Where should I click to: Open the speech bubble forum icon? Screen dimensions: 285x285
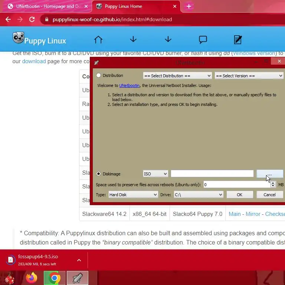(203, 40)
